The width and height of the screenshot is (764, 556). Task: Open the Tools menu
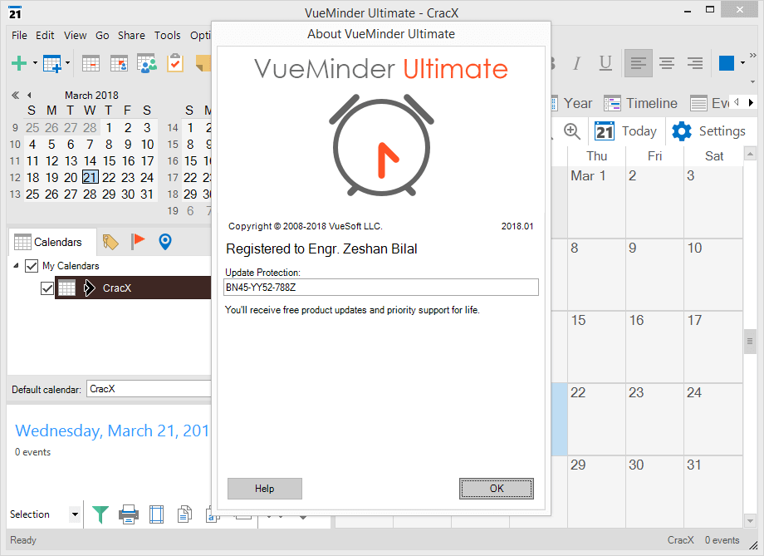168,35
